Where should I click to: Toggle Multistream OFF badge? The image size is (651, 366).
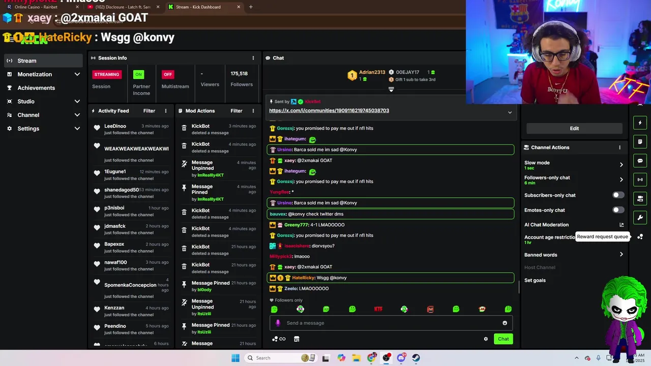point(168,74)
